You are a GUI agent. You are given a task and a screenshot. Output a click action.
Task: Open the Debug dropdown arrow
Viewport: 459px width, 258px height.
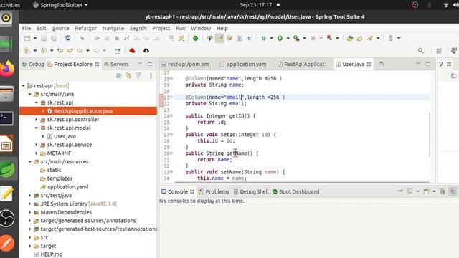pos(271,38)
